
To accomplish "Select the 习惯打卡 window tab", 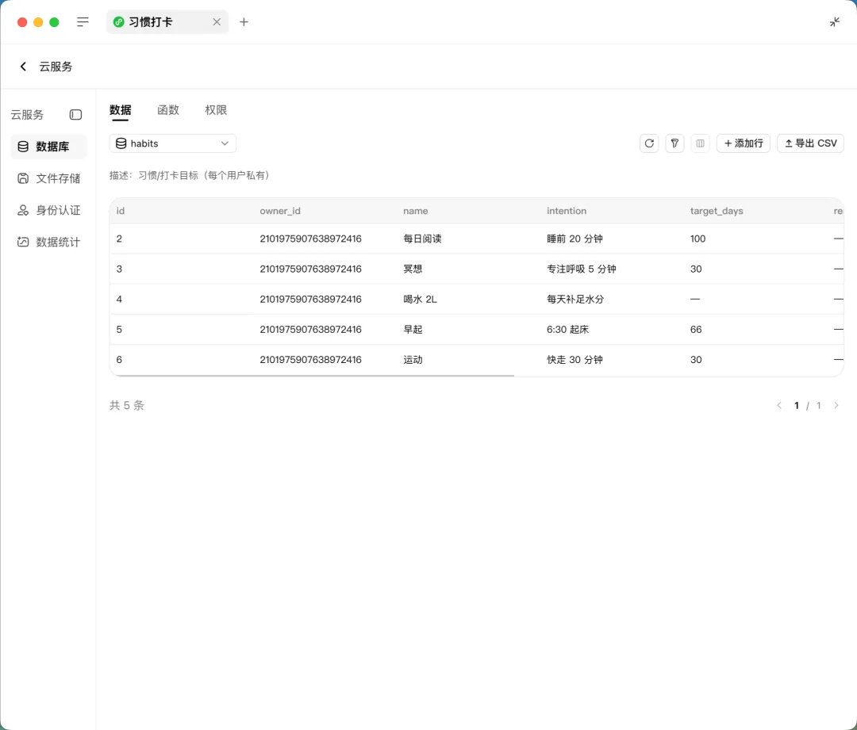I will coord(167,22).
